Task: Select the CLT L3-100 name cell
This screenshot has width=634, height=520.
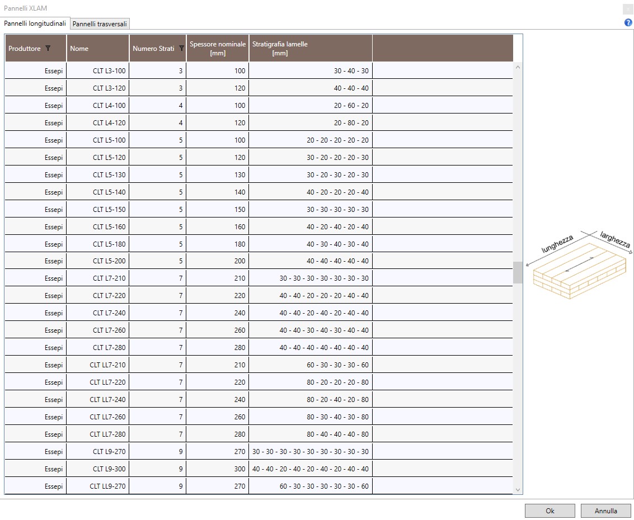Action: (x=98, y=70)
